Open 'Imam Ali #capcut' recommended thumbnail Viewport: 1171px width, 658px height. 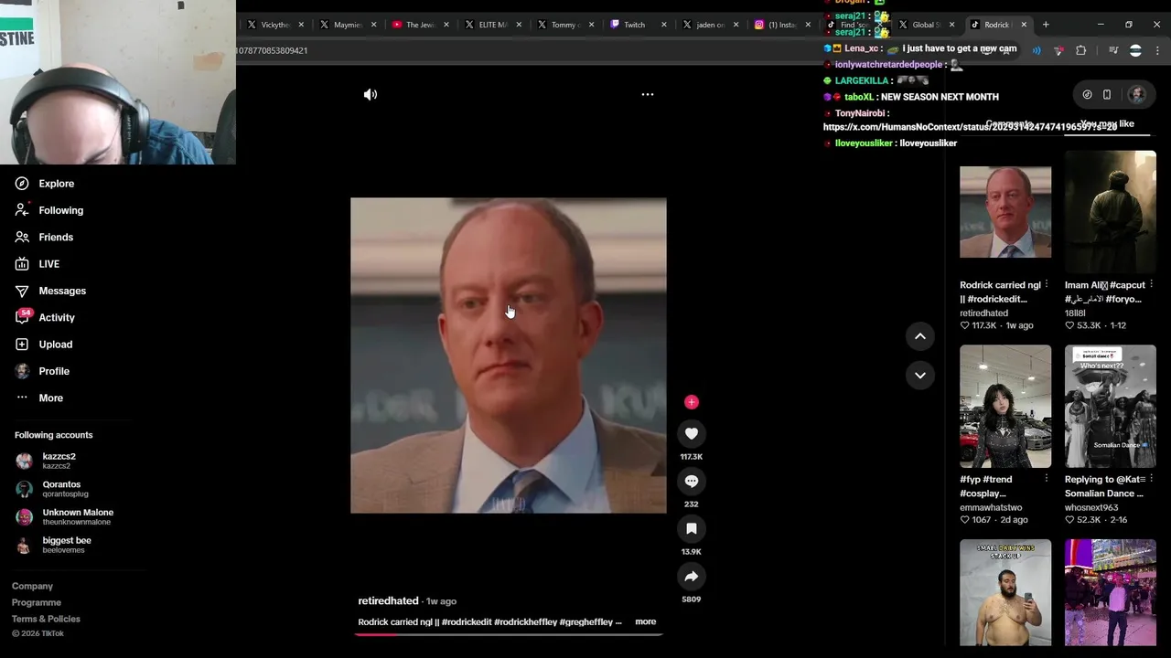coord(1111,212)
